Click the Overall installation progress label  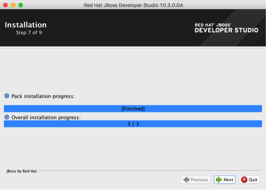click(46, 117)
